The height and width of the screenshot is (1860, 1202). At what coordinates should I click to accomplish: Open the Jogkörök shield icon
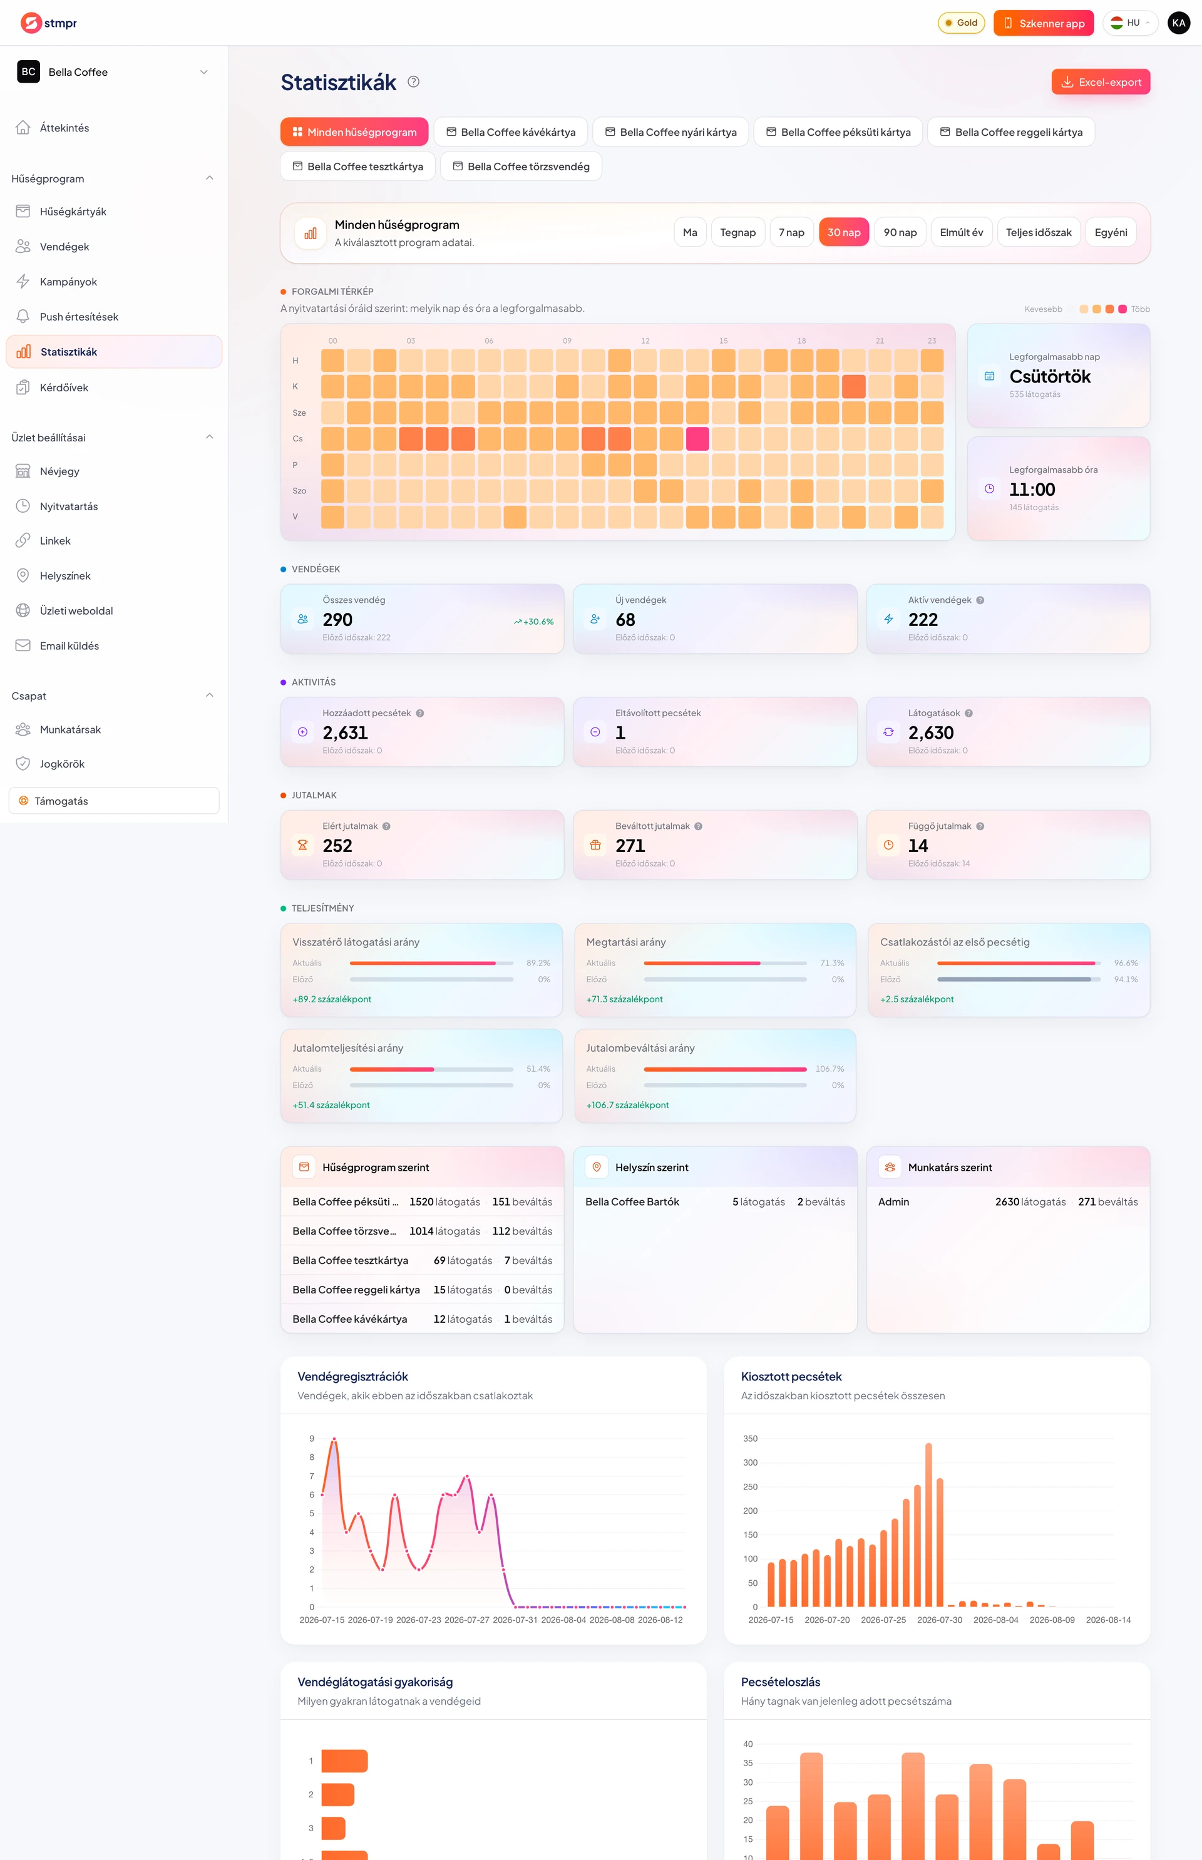pos(23,764)
